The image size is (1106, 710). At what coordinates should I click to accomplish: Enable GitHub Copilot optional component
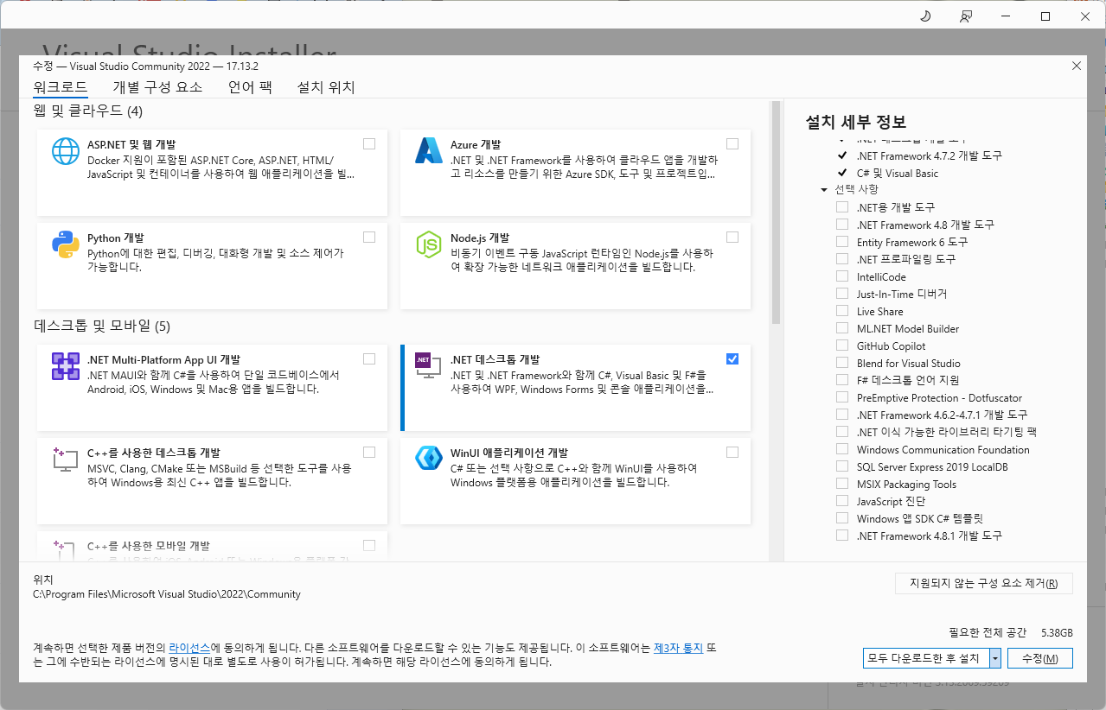[x=842, y=345]
